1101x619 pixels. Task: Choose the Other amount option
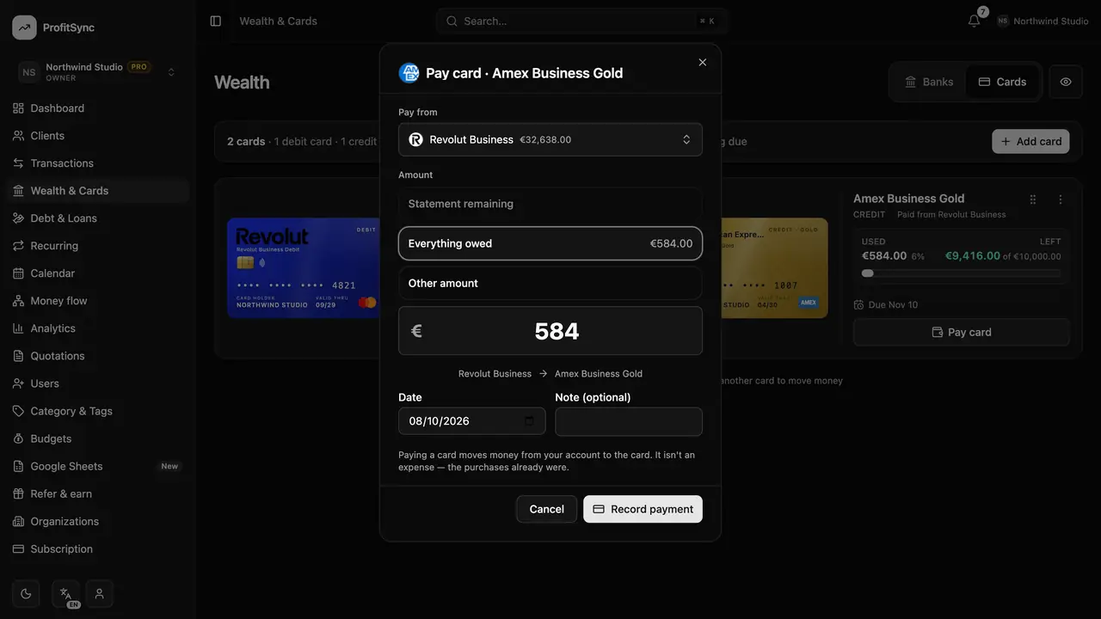(550, 283)
